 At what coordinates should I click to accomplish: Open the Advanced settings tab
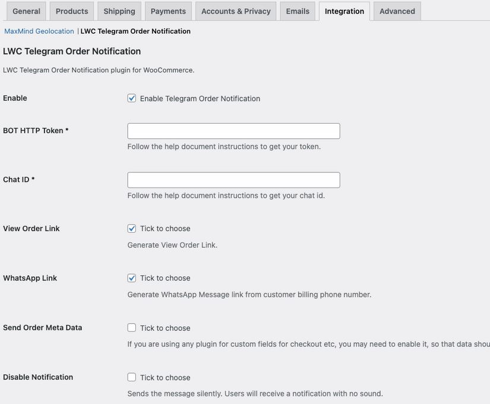click(x=397, y=11)
